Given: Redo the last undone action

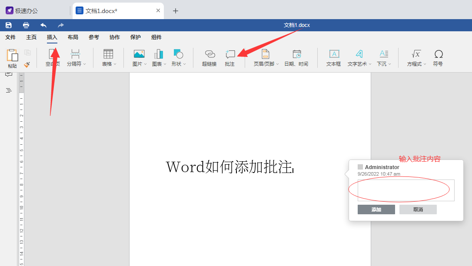Looking at the screenshot, I should (61, 25).
